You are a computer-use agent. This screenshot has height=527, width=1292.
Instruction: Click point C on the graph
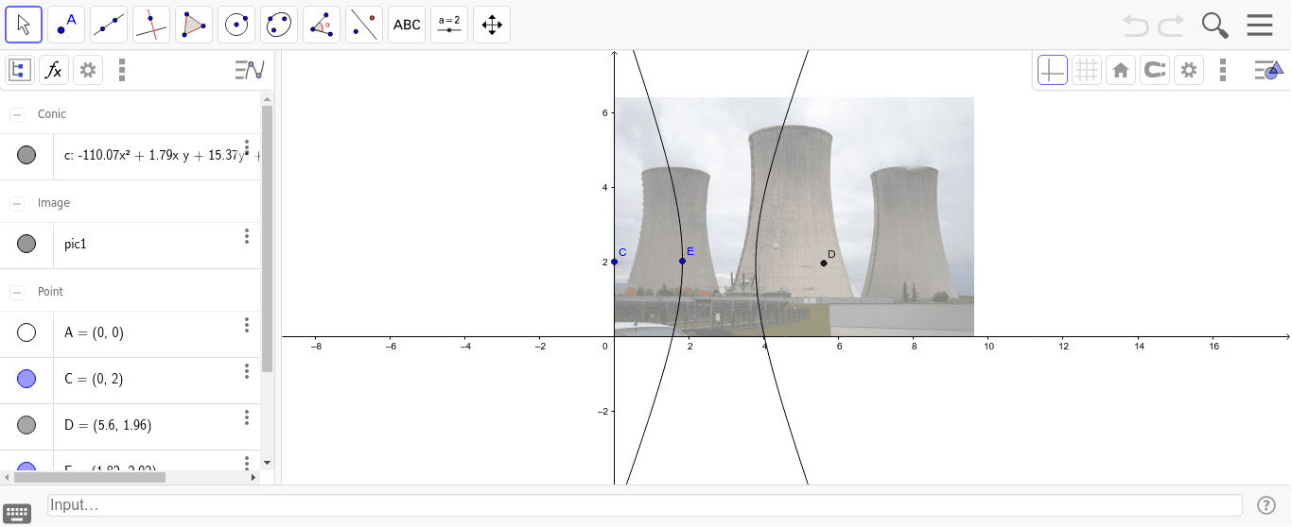(615, 262)
